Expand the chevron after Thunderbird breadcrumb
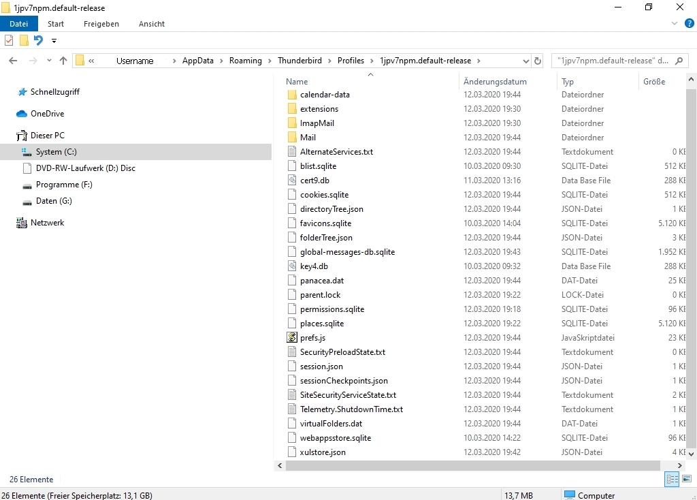Image resolution: width=697 pixels, height=500 pixels. pyautogui.click(x=329, y=61)
